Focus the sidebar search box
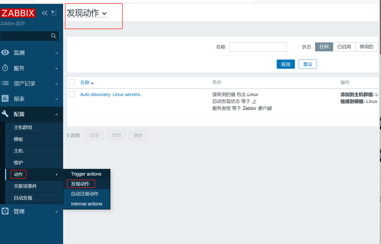 click(x=29, y=36)
